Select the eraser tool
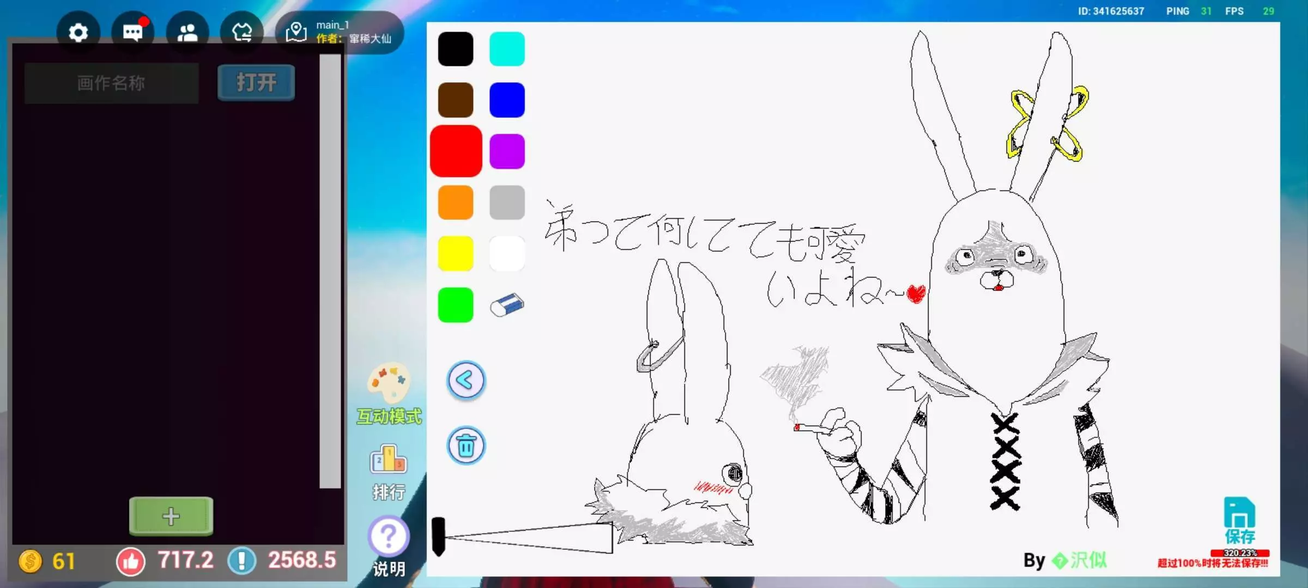Screen dimensions: 1308x588 pyautogui.click(x=507, y=305)
